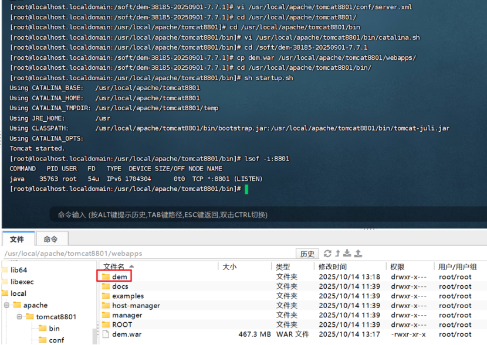The width and height of the screenshot is (487, 345).
Task: Click the java 35763 LISTEN output line
Action: [x=136, y=179]
